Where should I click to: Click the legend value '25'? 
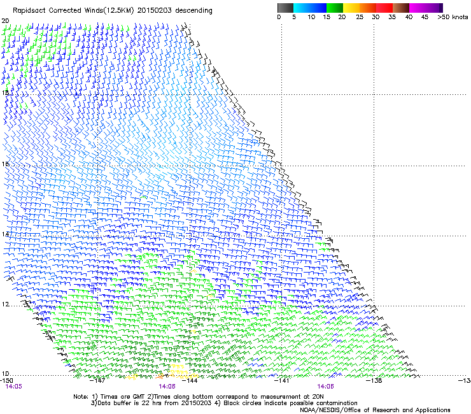tap(360, 17)
